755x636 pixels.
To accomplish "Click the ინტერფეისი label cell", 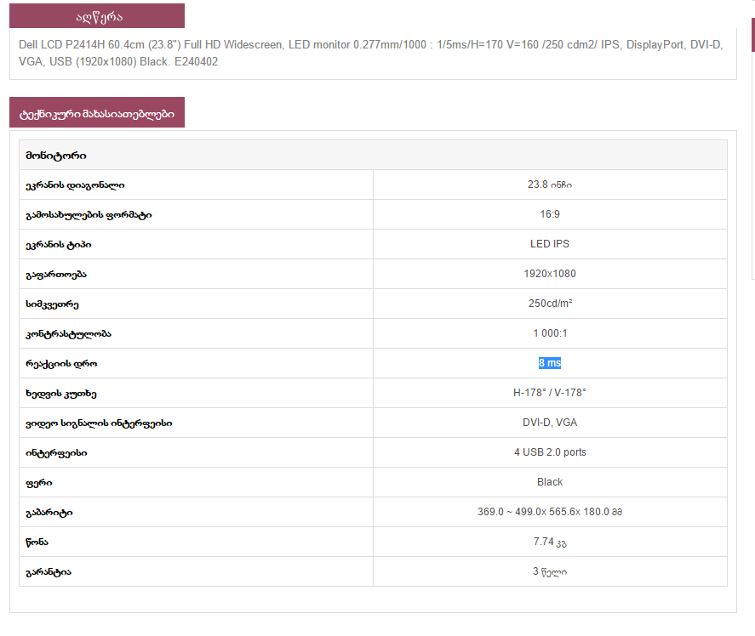I will tap(196, 452).
